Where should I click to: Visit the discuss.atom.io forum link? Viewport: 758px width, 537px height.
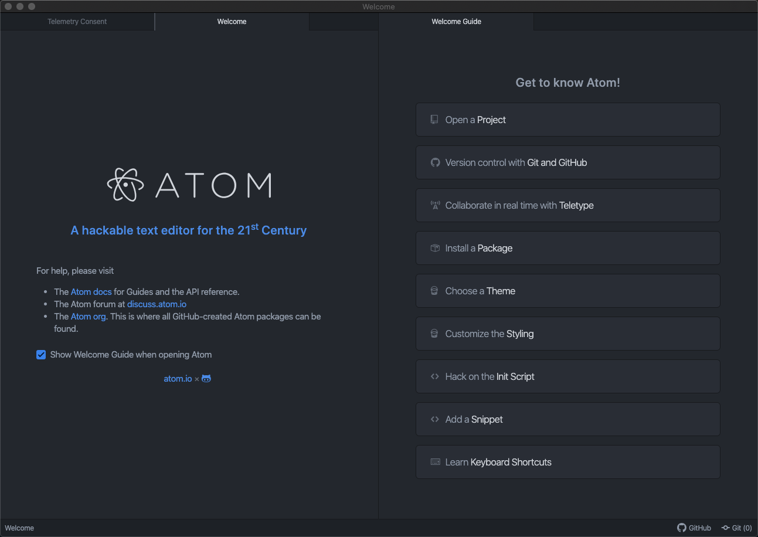157,304
